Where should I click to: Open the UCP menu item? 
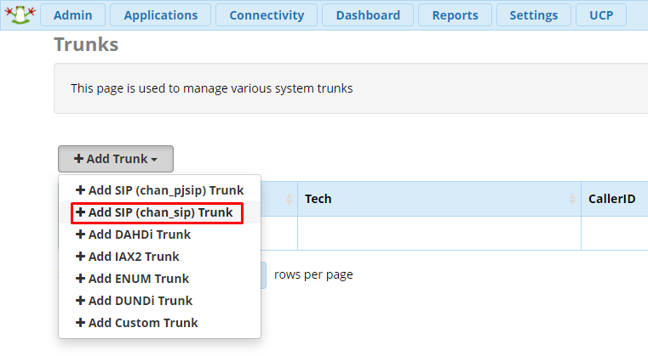tap(601, 15)
